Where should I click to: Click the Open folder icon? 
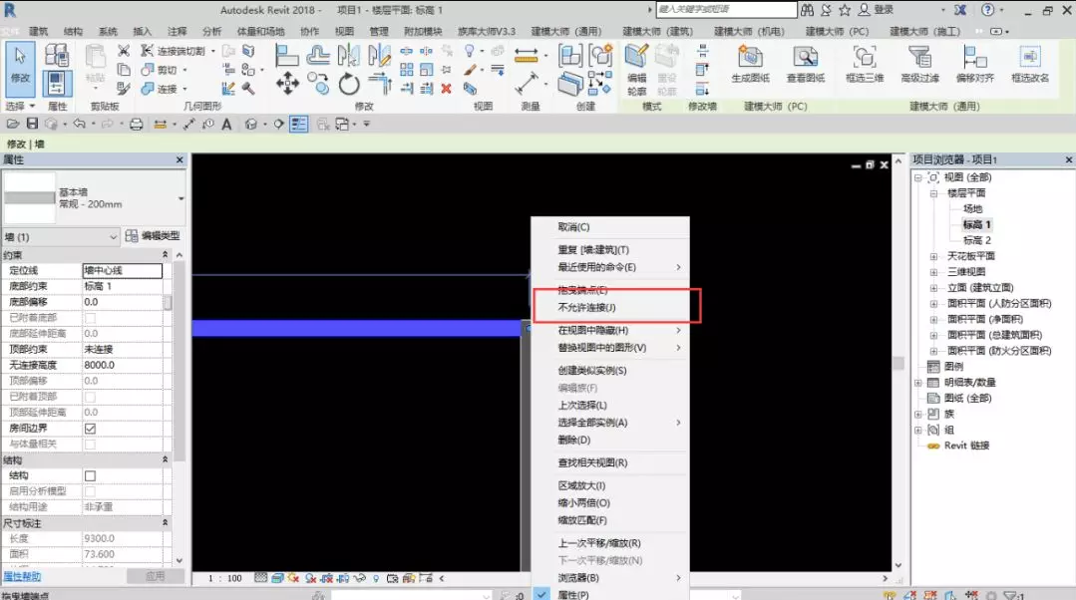(12, 124)
